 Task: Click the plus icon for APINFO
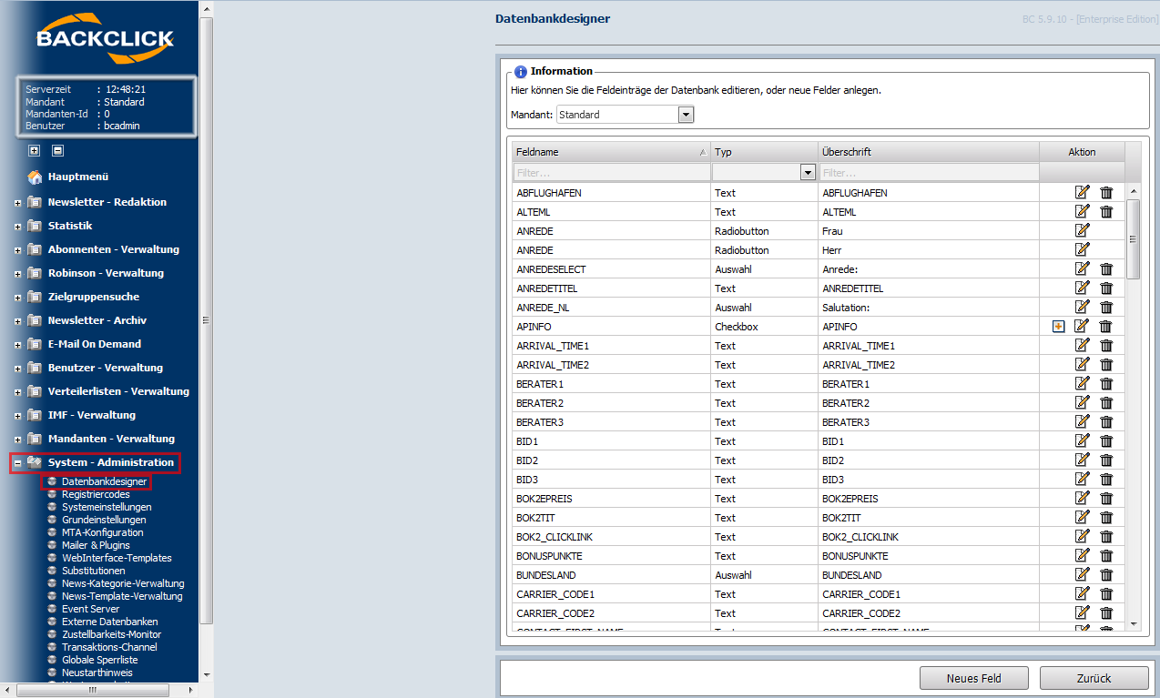tap(1058, 327)
